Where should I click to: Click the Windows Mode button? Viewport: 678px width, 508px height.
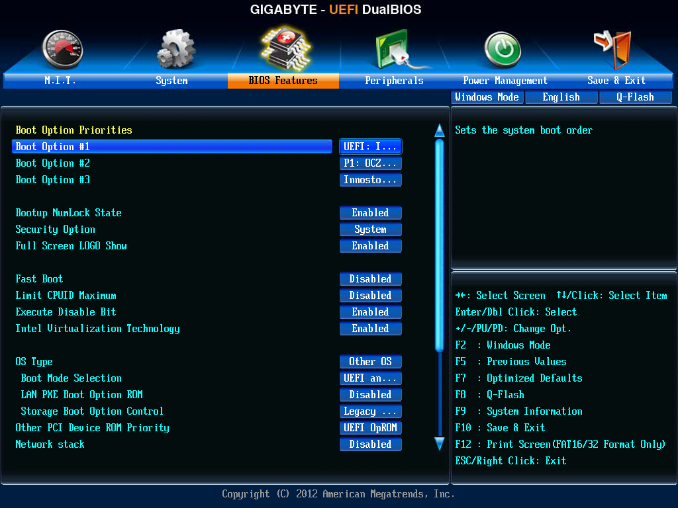[x=487, y=97]
